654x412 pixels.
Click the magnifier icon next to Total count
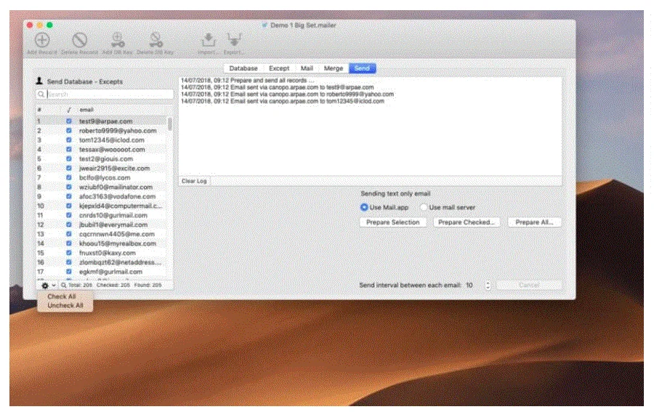click(x=63, y=286)
